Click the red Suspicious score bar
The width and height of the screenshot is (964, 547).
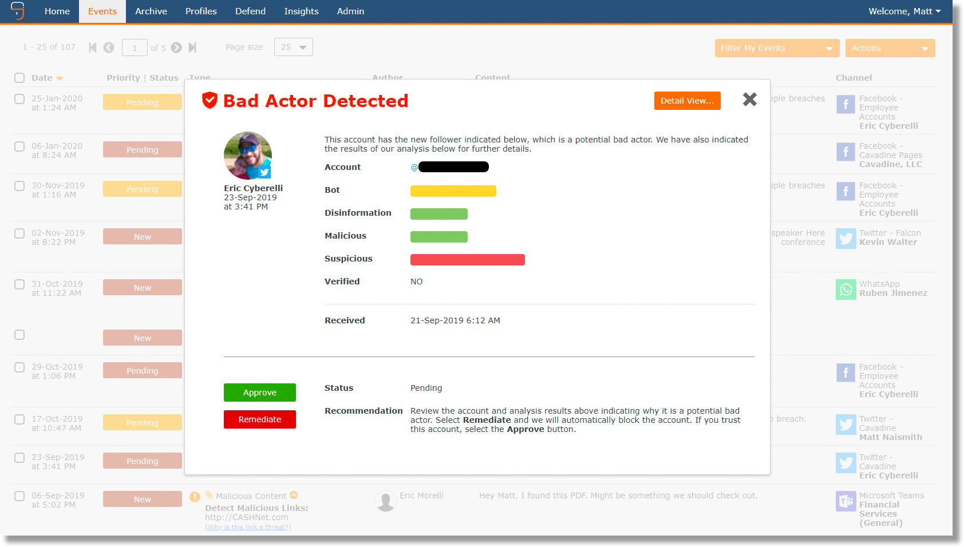pyautogui.click(x=468, y=260)
